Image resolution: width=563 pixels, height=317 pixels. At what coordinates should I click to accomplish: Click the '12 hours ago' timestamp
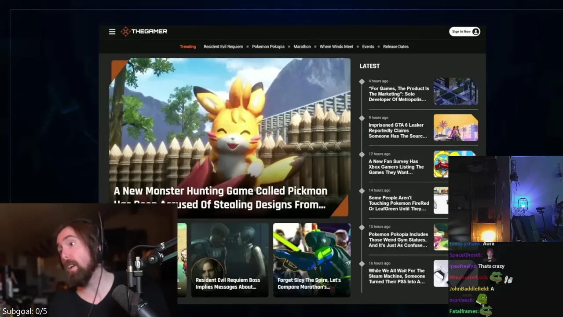379,154
